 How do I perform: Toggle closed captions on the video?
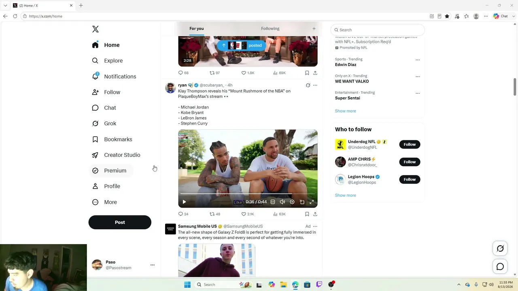273,202
